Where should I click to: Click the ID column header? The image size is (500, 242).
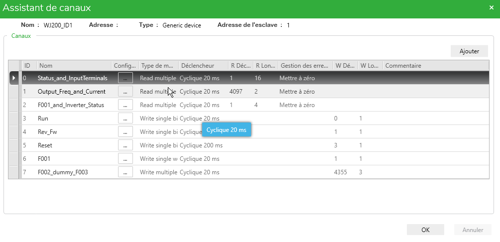(28, 66)
